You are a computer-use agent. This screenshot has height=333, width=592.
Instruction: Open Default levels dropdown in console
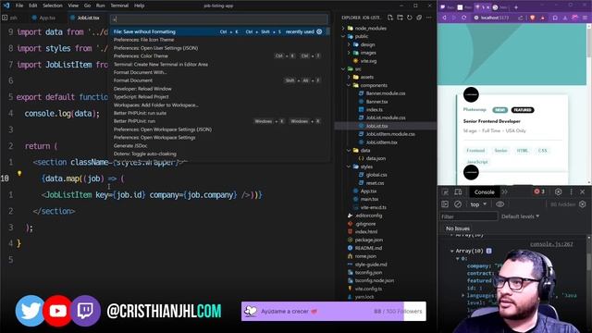pos(520,216)
